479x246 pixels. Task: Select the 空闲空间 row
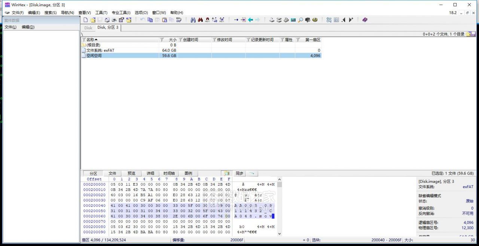[201, 55]
